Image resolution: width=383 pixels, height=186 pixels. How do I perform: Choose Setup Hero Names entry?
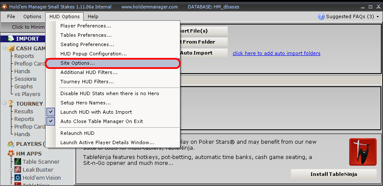click(x=113, y=103)
